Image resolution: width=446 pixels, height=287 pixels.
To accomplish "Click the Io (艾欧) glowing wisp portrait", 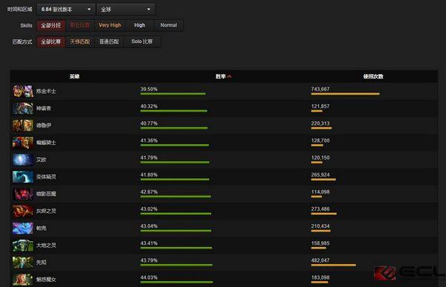I will 23,159.
